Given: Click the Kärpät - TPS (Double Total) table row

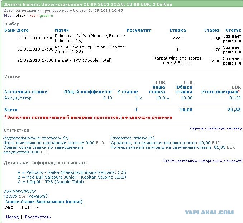Looking at the screenshot, I should [x=83, y=60].
